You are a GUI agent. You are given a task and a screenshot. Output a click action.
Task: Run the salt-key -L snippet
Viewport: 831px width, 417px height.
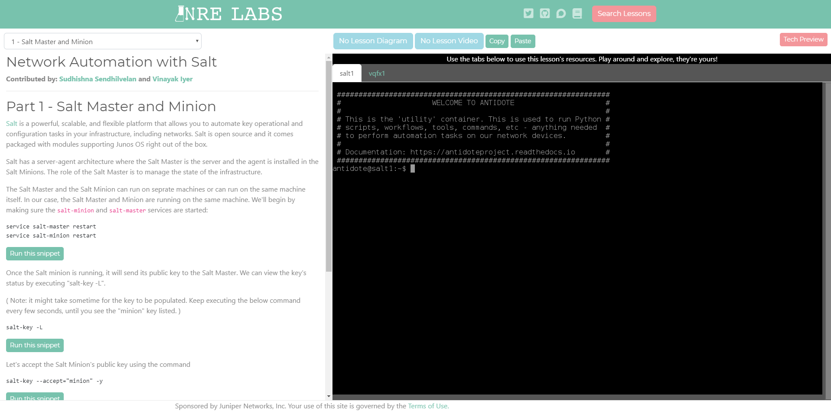(x=35, y=345)
